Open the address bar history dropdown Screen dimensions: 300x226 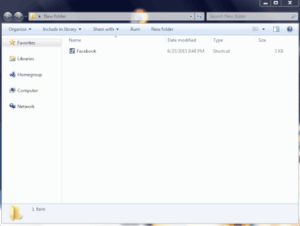pyautogui.click(x=191, y=16)
